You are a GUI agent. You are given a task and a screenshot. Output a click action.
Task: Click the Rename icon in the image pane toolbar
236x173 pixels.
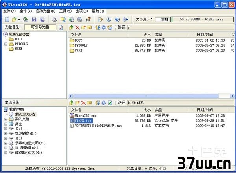click(89, 27)
